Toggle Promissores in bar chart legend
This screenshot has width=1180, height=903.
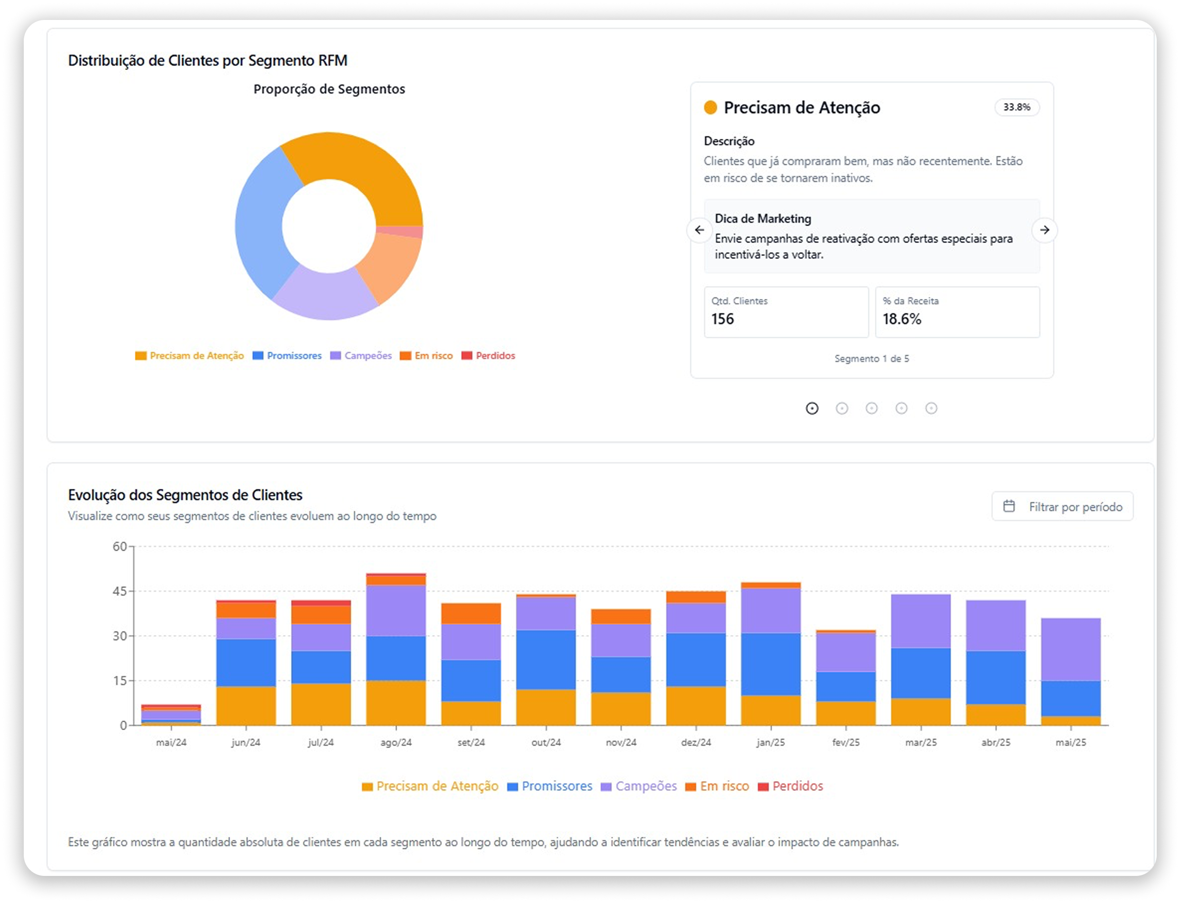tap(550, 786)
